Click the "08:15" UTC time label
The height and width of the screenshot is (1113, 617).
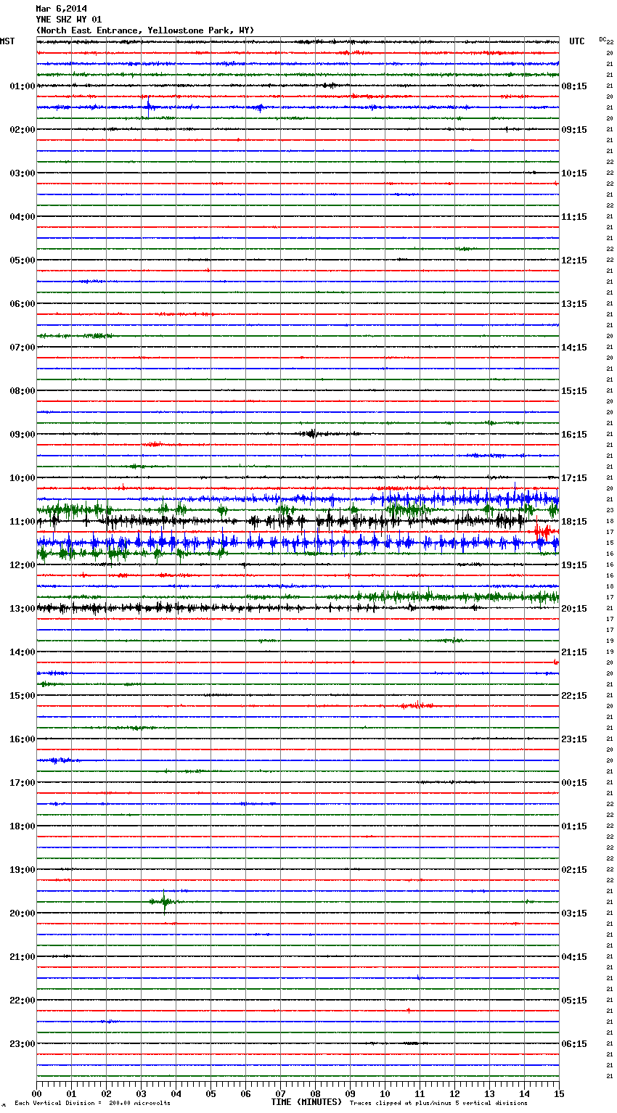tap(574, 86)
